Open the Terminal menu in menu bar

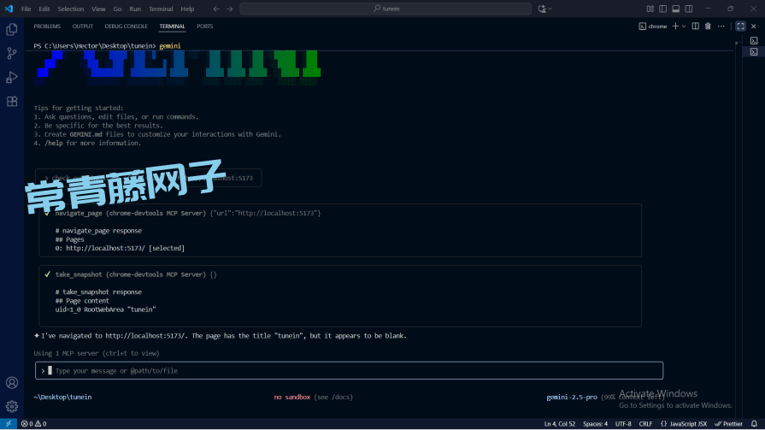(161, 9)
